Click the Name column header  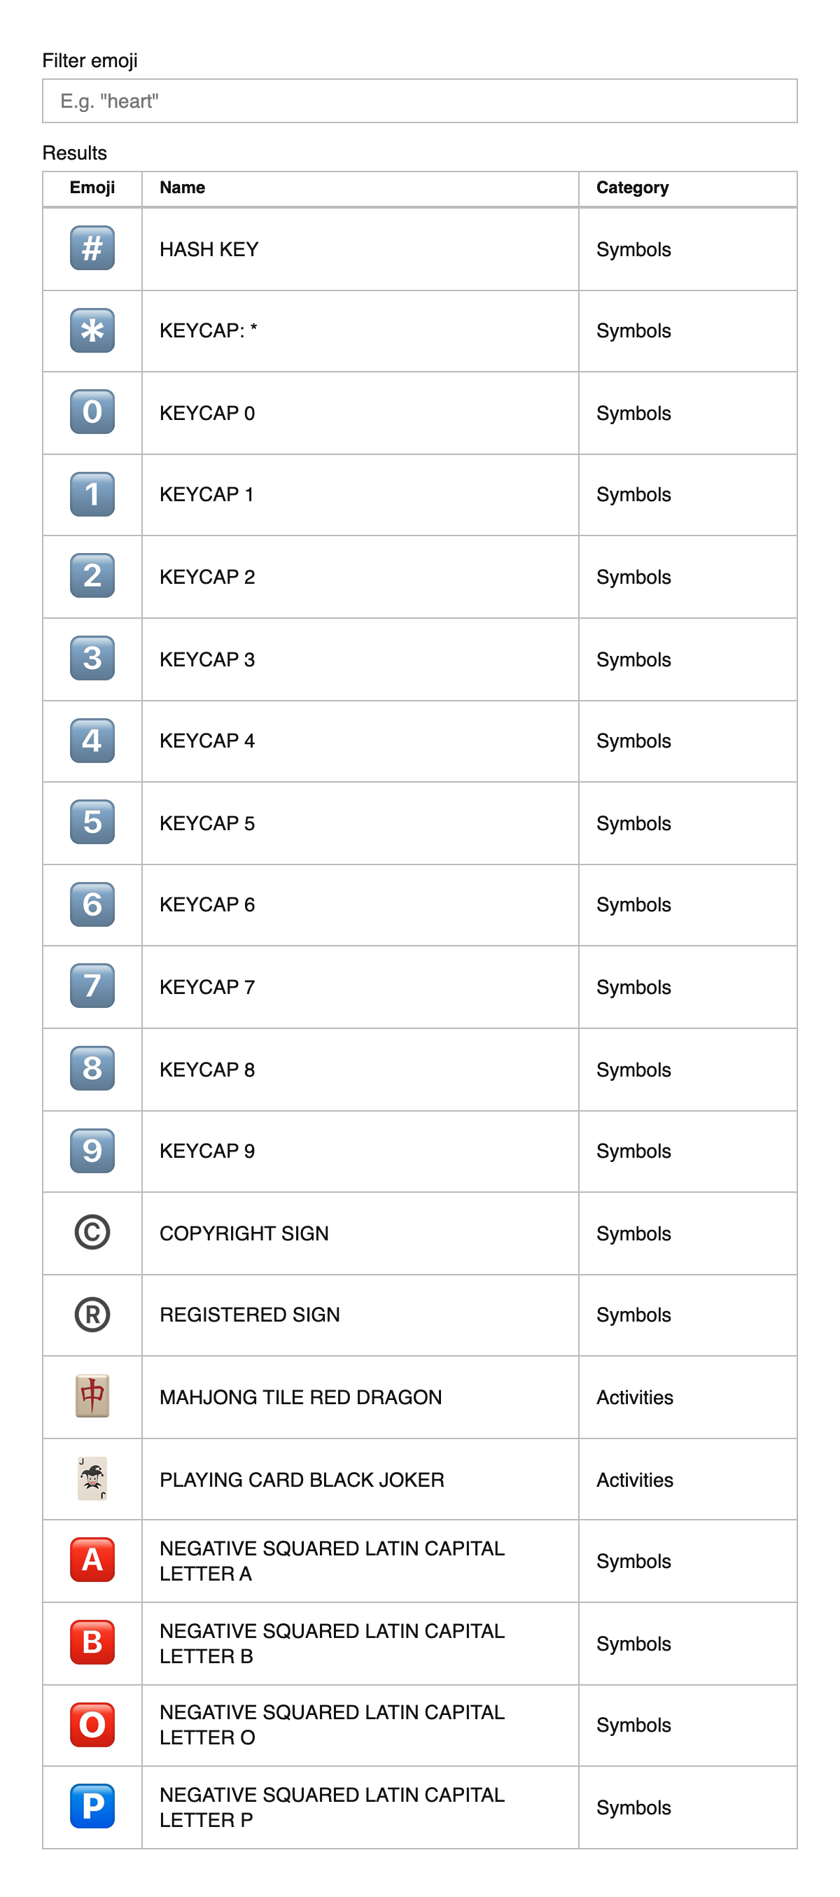pyautogui.click(x=182, y=188)
